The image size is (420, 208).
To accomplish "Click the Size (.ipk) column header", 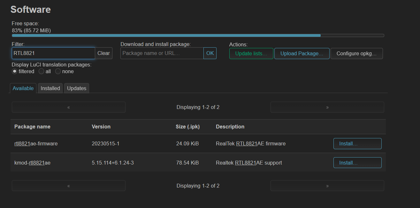I will click(x=188, y=127).
